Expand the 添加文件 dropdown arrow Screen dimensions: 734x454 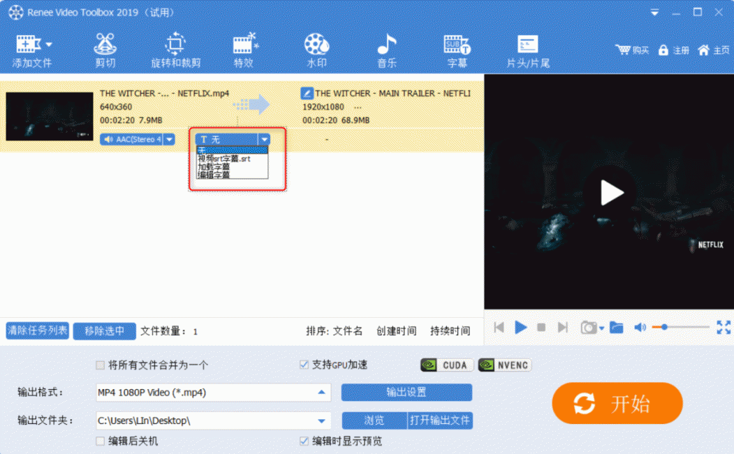pos(49,45)
